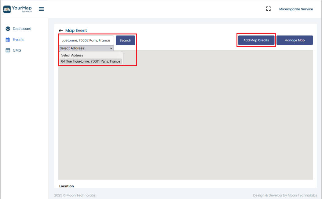Viewport: 322px width, 199px height.
Task: Pick the placeholder Select Address list option
Action: point(72,55)
